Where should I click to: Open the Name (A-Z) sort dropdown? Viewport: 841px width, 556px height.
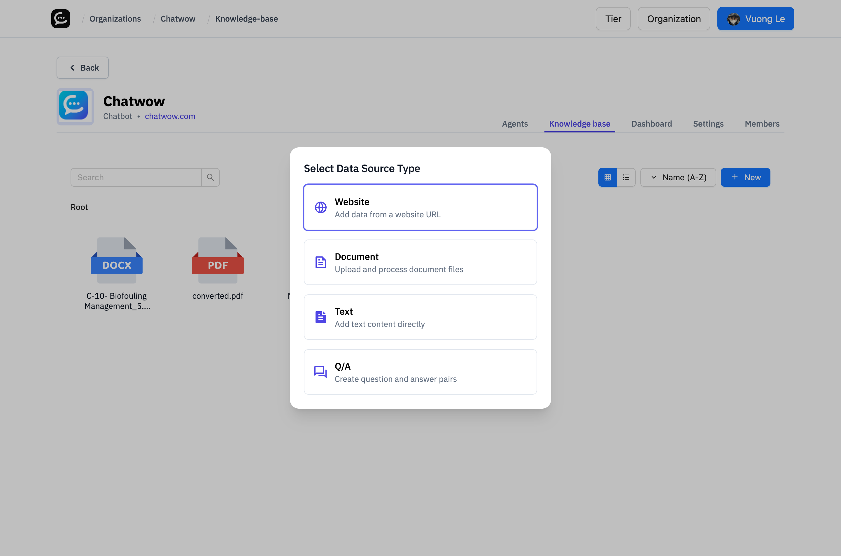(x=678, y=177)
